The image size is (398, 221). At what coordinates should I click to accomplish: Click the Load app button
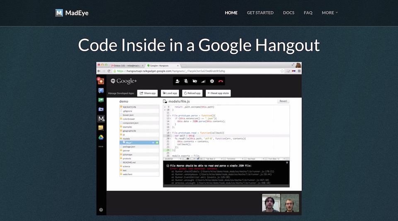click(x=170, y=93)
